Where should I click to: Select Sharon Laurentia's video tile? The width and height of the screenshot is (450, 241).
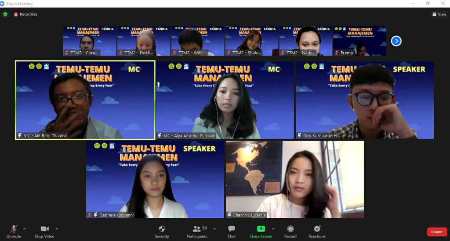294,179
